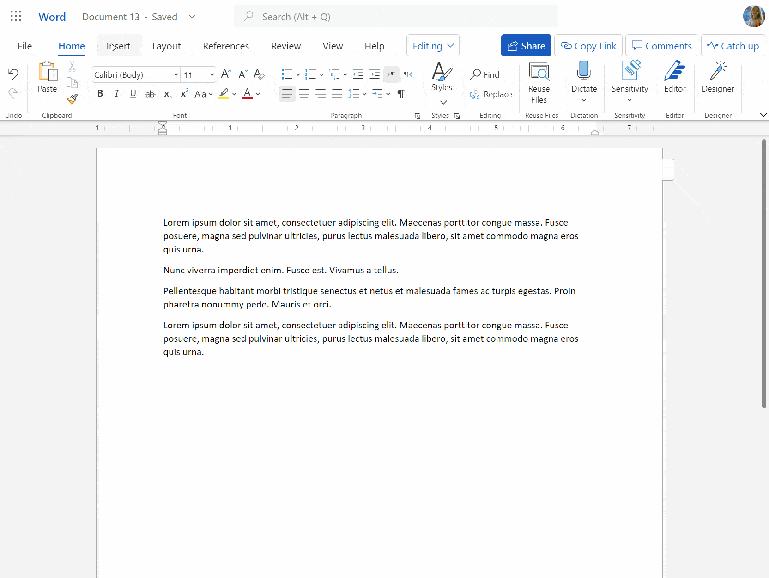Image resolution: width=769 pixels, height=578 pixels.
Task: Click the Find magnifier button
Action: [x=485, y=74]
